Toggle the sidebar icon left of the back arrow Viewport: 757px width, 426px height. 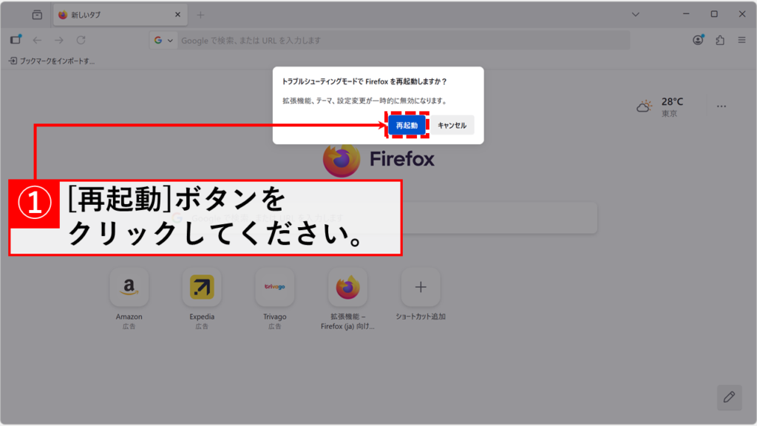click(16, 40)
